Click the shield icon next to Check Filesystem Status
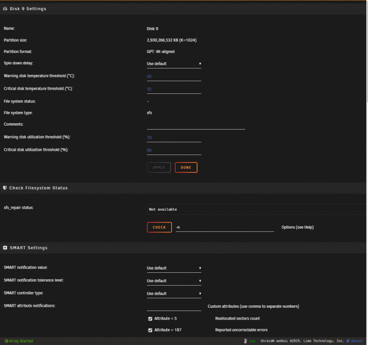Image resolution: width=368 pixels, height=345 pixels. click(5, 188)
